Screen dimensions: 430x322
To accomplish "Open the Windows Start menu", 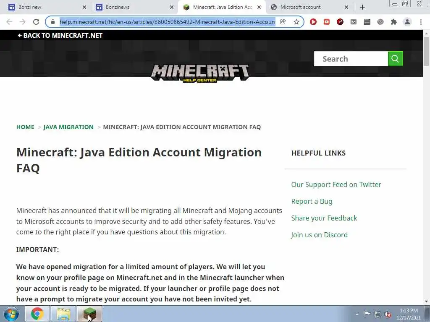I will (x=10, y=314).
